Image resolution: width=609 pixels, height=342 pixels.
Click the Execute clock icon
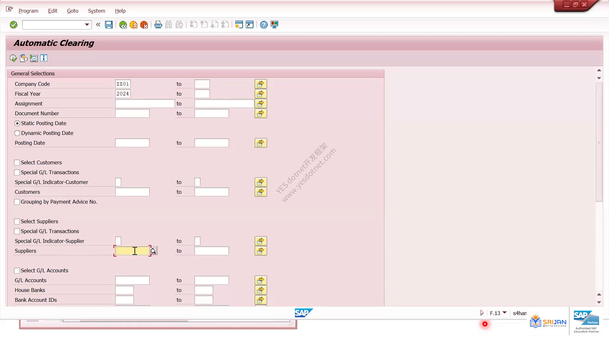[x=13, y=58]
